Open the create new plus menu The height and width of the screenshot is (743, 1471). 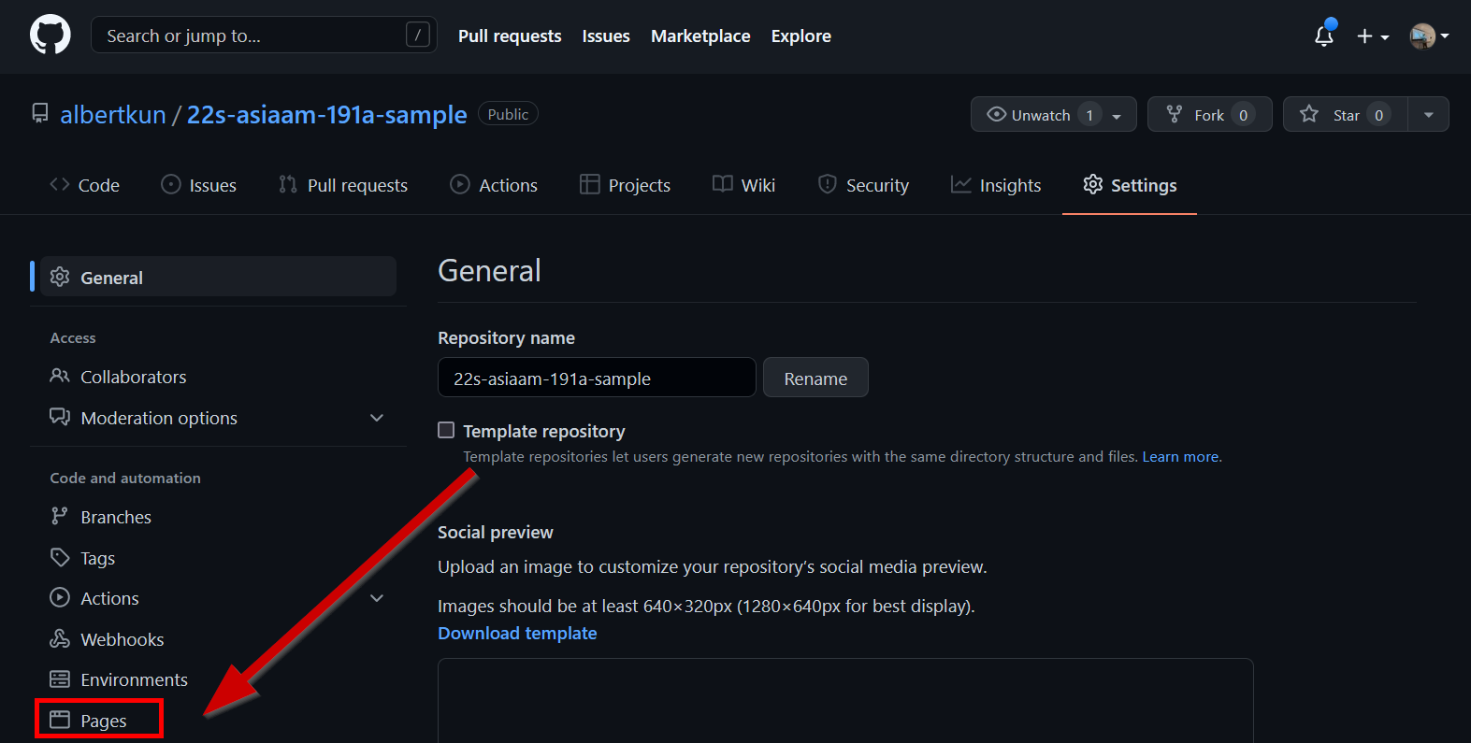[x=1372, y=36]
